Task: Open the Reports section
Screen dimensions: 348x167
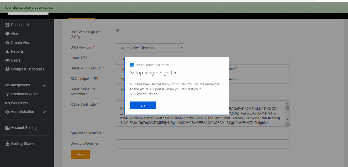Action: [17, 51]
